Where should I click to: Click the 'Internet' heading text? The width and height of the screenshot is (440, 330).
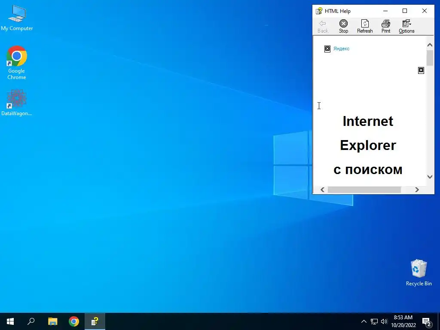pyautogui.click(x=368, y=121)
